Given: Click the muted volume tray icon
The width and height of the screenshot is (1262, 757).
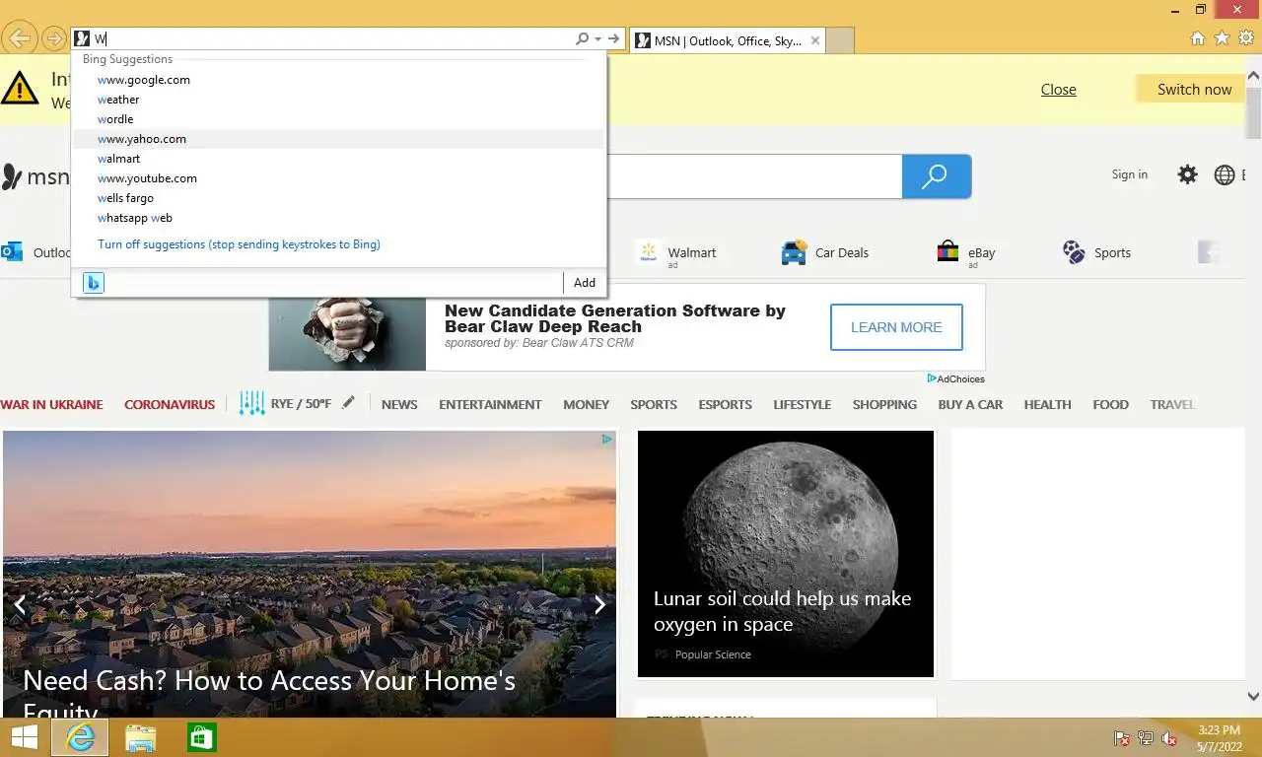Looking at the screenshot, I should [1169, 738].
